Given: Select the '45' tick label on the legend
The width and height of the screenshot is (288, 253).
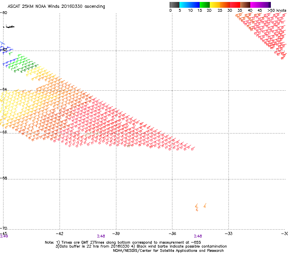Looking at the screenshot, I should pyautogui.click(x=260, y=11).
